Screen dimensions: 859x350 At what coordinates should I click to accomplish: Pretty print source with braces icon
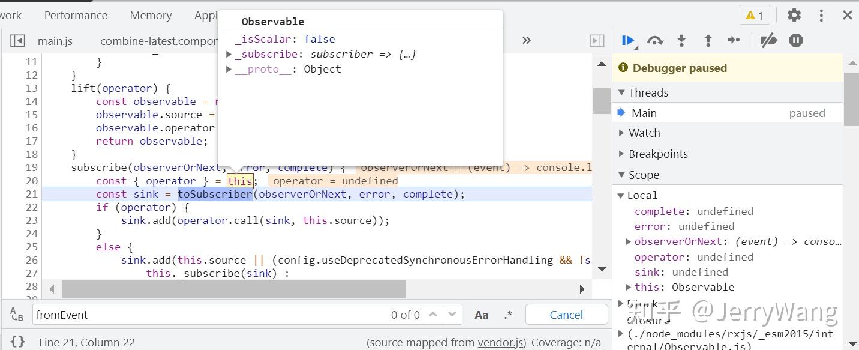click(17, 342)
